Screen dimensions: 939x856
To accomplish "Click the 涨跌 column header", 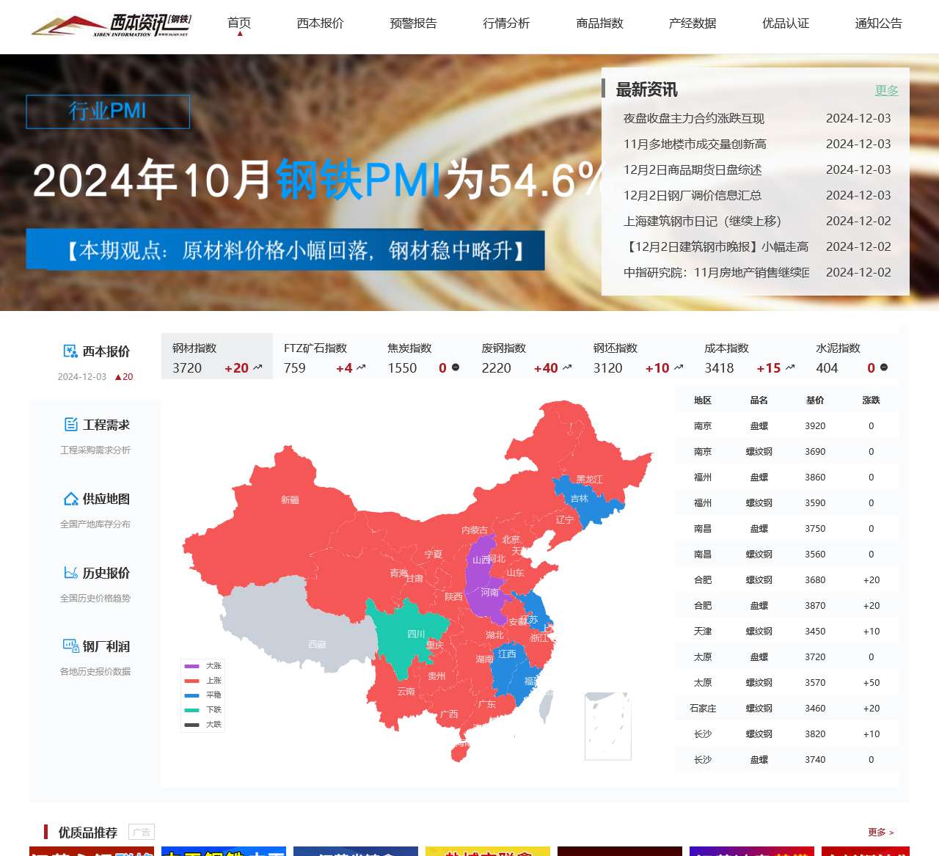I will 872,400.
